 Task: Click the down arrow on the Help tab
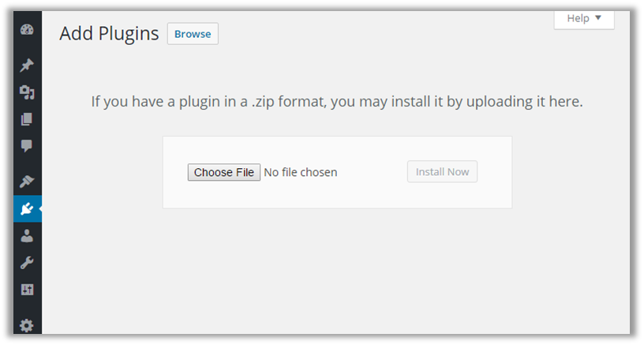coord(598,18)
